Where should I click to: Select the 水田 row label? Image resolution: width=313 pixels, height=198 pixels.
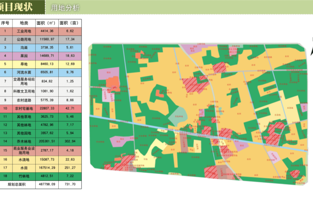tap(24, 168)
